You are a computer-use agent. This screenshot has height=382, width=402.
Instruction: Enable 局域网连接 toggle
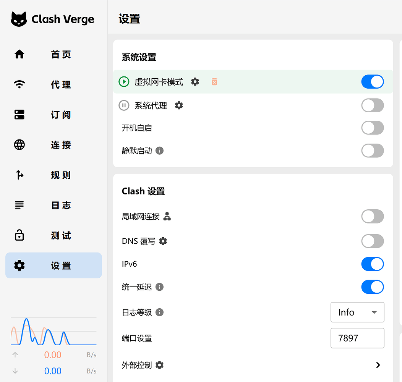click(x=373, y=216)
